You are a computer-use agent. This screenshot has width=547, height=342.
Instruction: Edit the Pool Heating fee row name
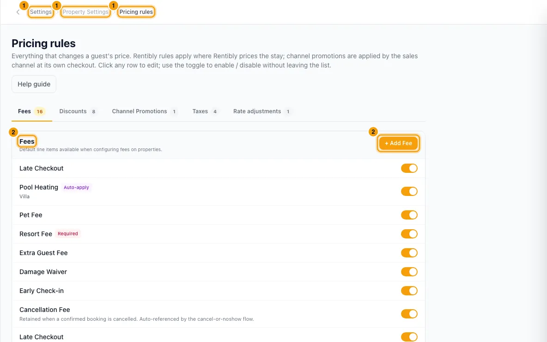click(39, 187)
